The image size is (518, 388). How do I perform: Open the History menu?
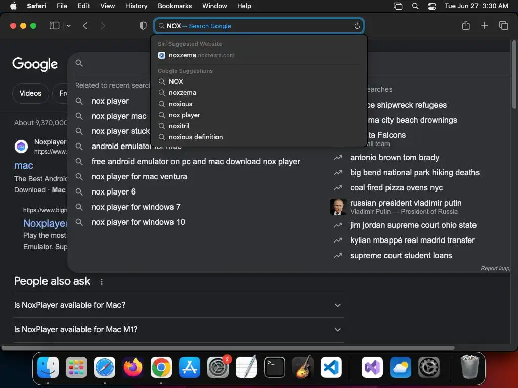coord(136,6)
